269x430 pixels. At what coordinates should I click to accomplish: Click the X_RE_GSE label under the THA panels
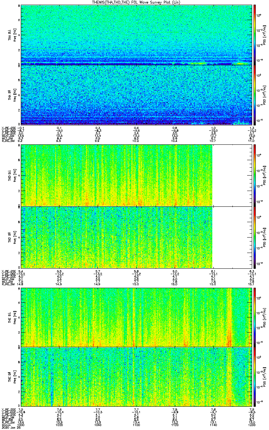point(9,128)
